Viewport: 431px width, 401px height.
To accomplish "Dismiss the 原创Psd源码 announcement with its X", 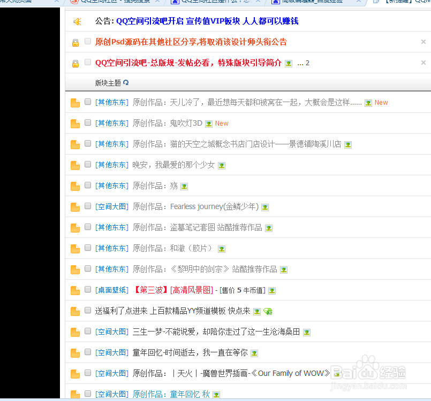I will pyautogui.click(x=424, y=42).
